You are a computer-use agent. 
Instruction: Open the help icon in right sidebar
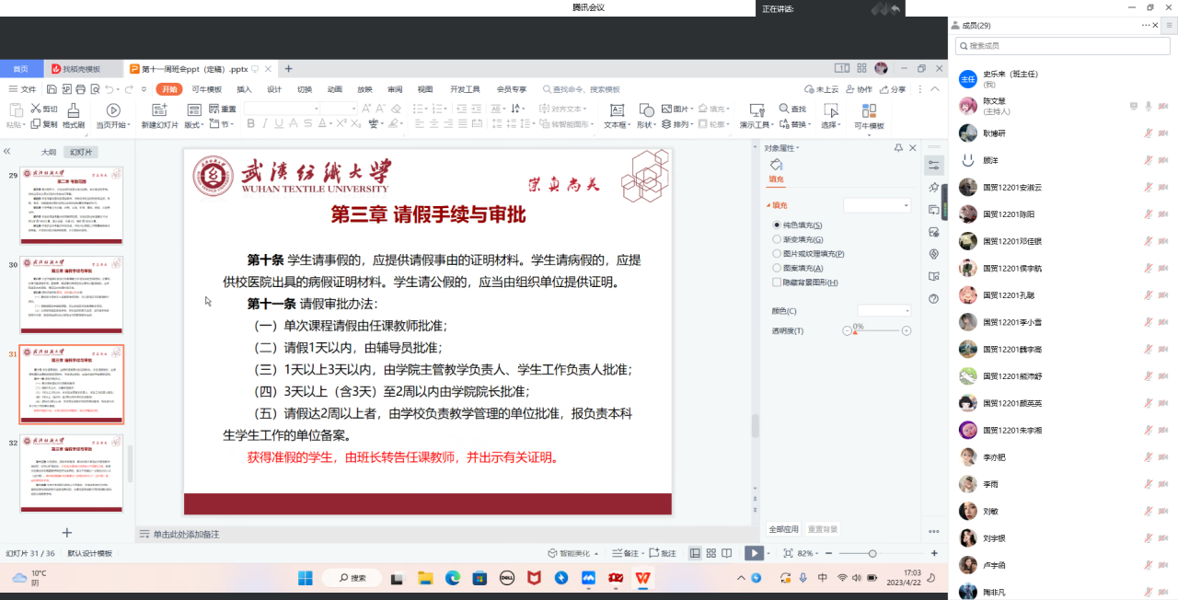[934, 298]
